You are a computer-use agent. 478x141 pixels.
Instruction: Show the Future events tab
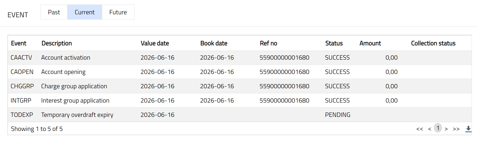pyautogui.click(x=118, y=12)
